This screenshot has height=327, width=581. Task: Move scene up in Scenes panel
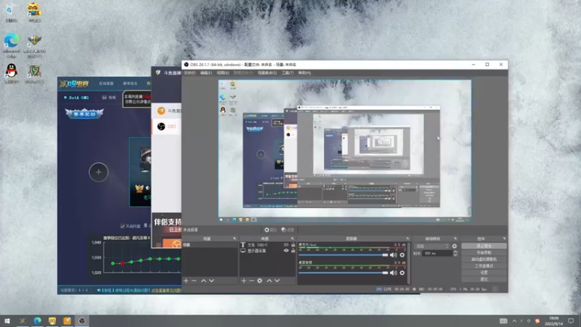coord(203,280)
